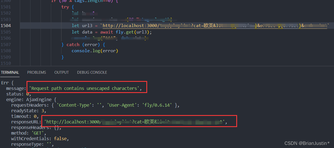Image resolution: width=334 pixels, height=148 pixels.
Task: Click 'readyState: 3,' terminal line
Action: pyautogui.click(x=29, y=111)
